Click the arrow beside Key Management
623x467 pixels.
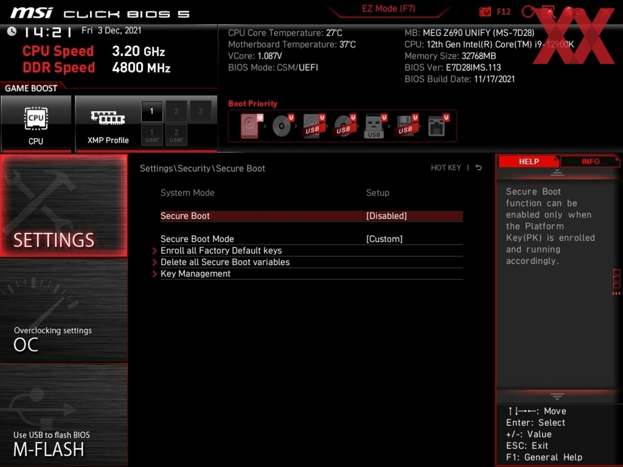click(x=155, y=274)
